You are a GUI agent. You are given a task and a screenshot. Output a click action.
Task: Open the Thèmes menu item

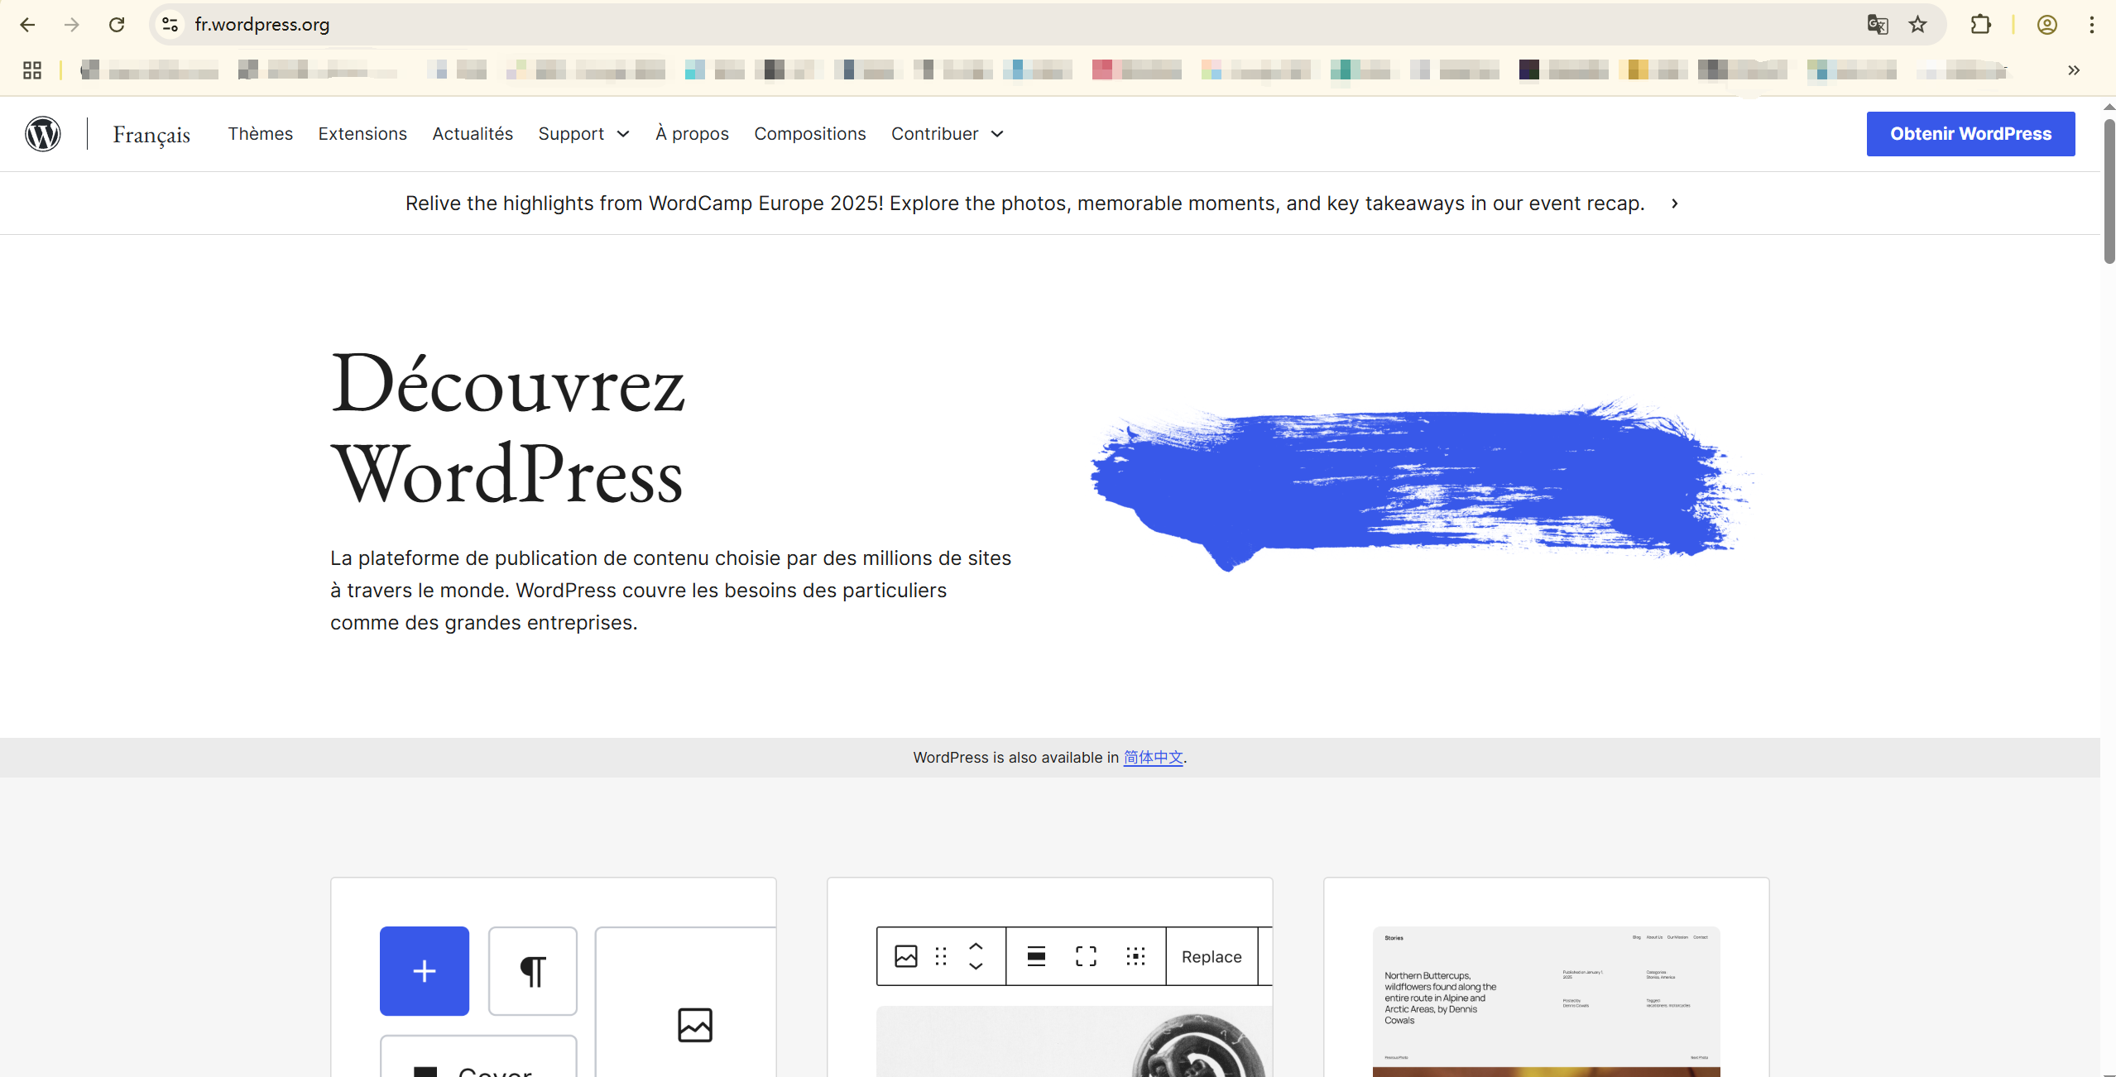tap(260, 133)
